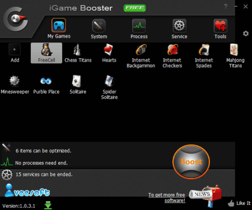Open settings with the gear icon
This screenshot has height=210, width=252.
click(246, 34)
